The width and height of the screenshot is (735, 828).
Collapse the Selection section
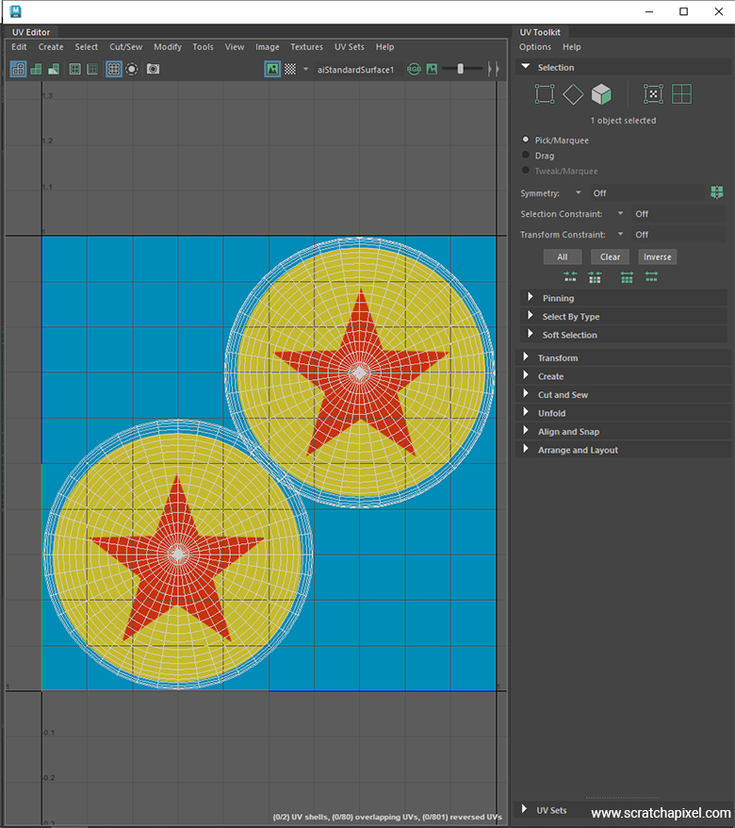point(526,67)
